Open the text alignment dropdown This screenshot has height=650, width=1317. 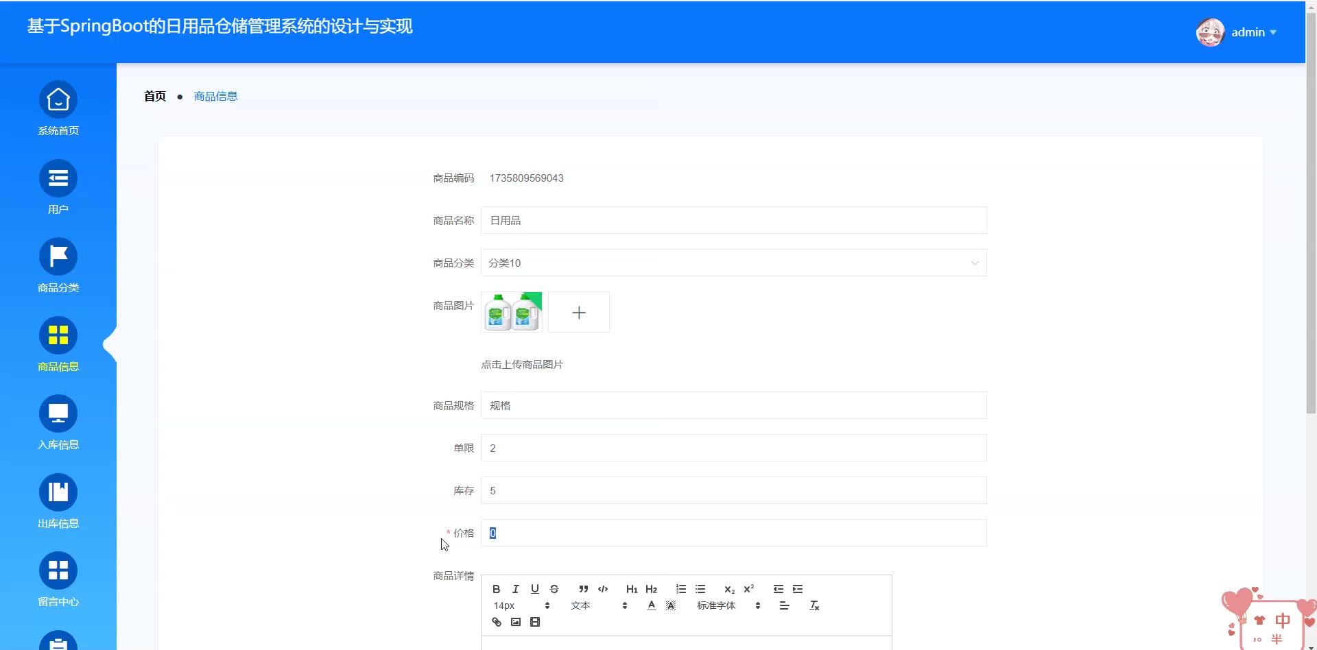pyautogui.click(x=784, y=605)
